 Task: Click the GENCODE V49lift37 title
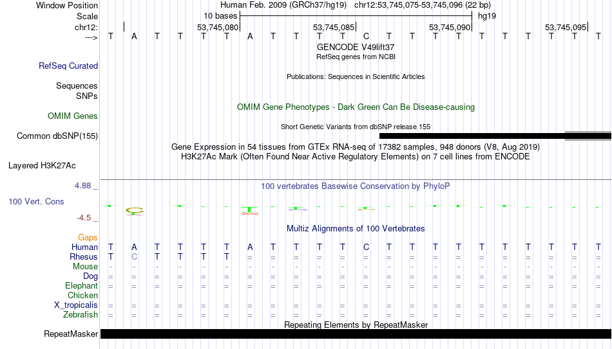[x=356, y=47]
